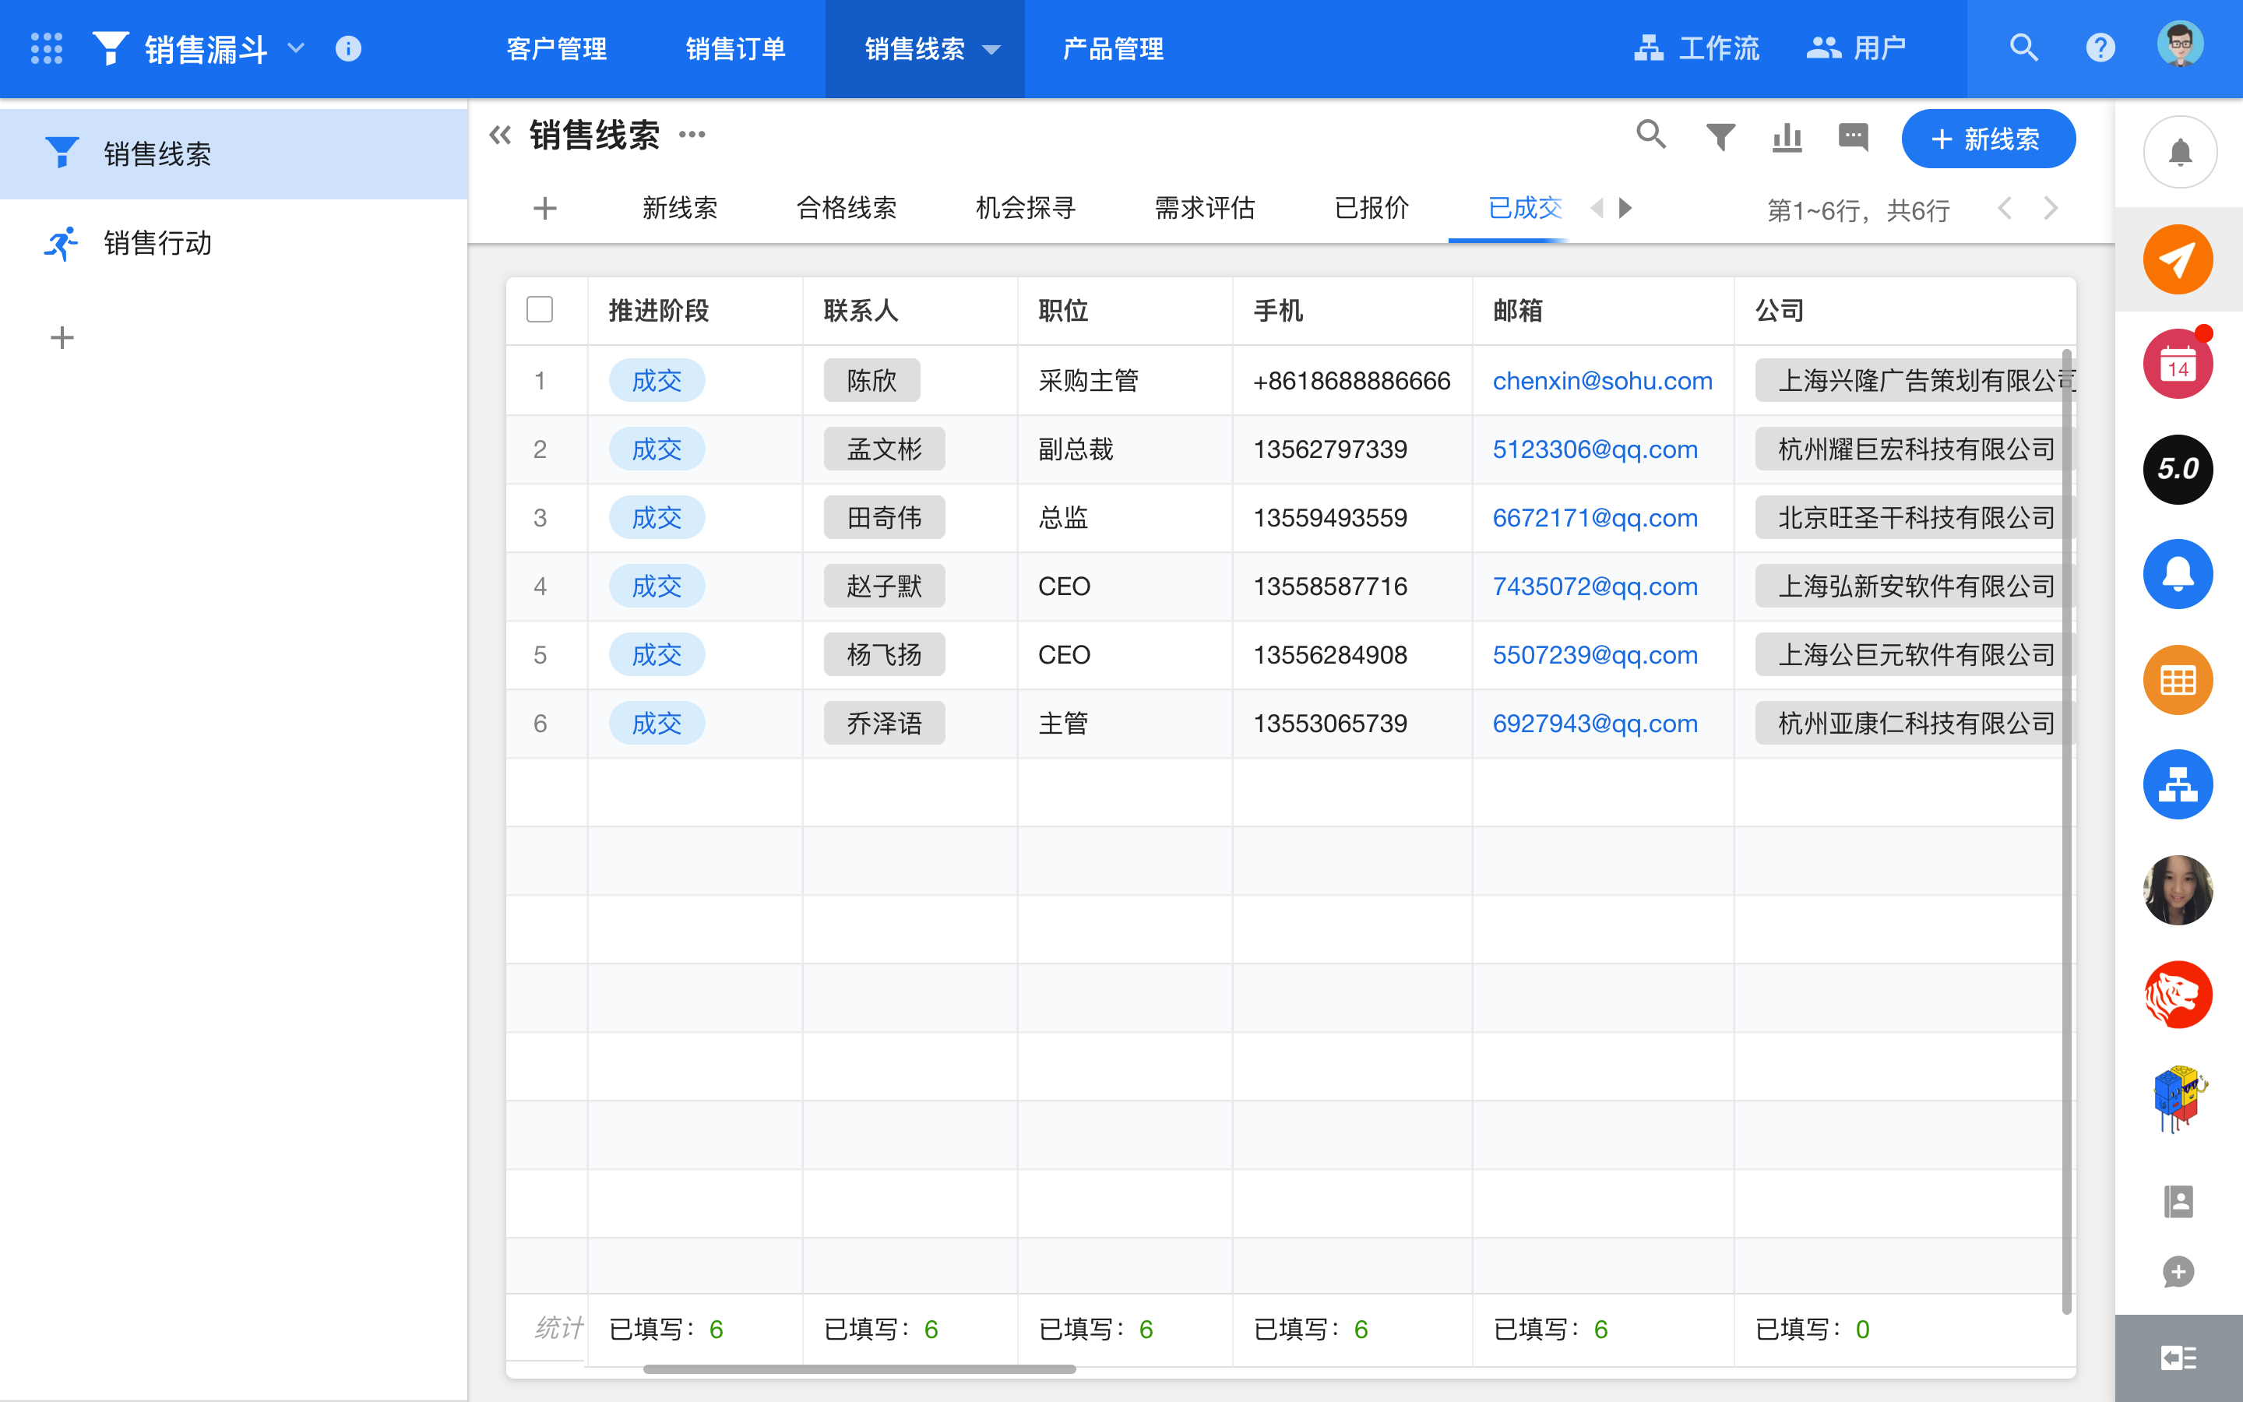Open the 用户 users icon in top bar
Screen dimensions: 2243x1402
click(x=1859, y=48)
